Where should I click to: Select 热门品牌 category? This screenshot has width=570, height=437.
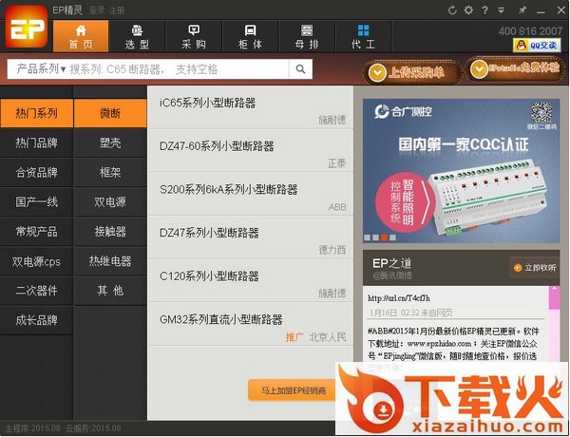[x=36, y=142]
